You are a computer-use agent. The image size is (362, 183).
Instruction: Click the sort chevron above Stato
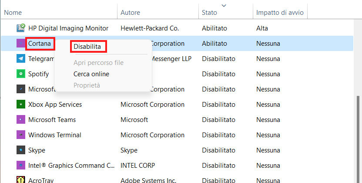pos(224,5)
